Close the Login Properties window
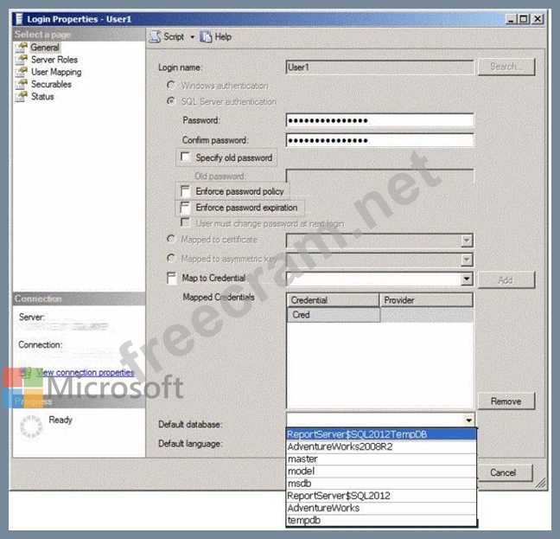 click(x=538, y=19)
